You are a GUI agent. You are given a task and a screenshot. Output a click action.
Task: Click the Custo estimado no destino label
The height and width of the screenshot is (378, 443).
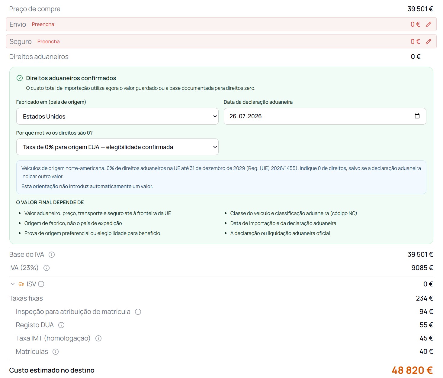(52, 370)
